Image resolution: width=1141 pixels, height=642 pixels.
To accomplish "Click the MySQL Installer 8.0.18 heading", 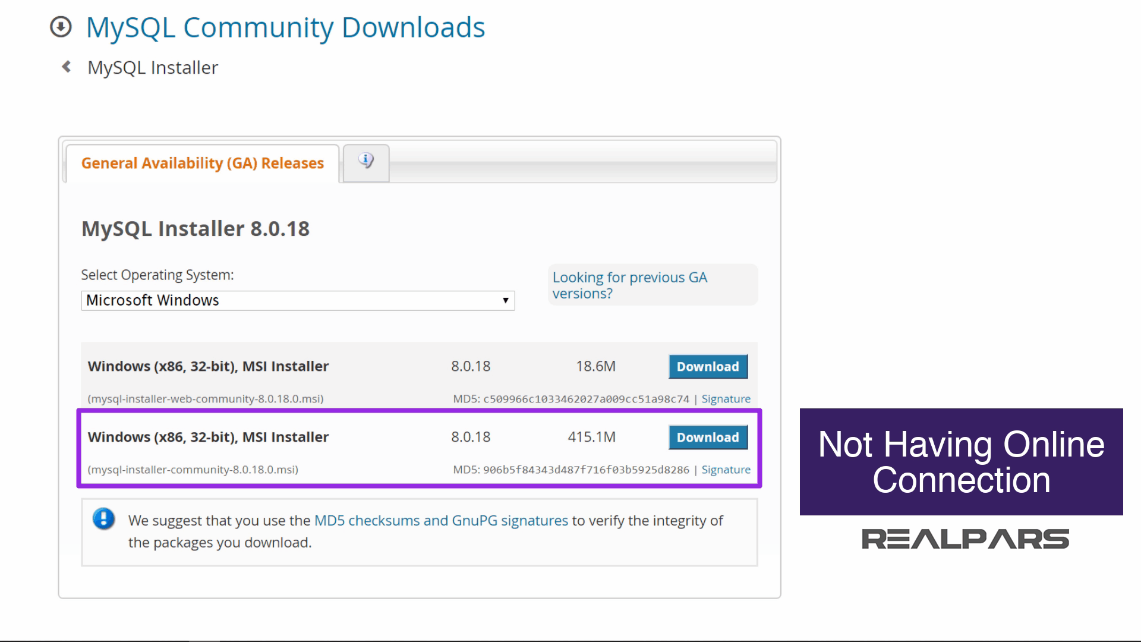I will [196, 229].
